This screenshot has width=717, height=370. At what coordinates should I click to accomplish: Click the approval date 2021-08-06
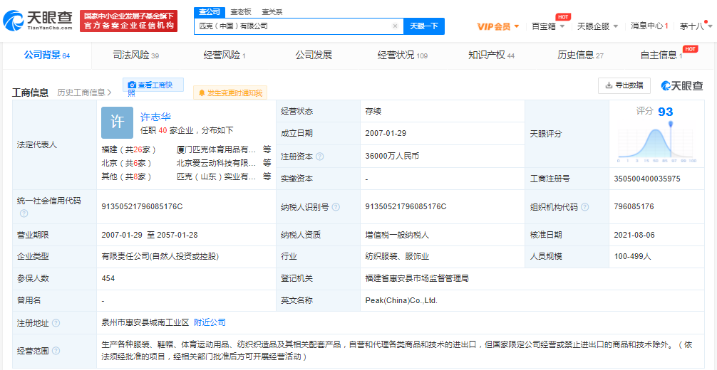click(634, 235)
